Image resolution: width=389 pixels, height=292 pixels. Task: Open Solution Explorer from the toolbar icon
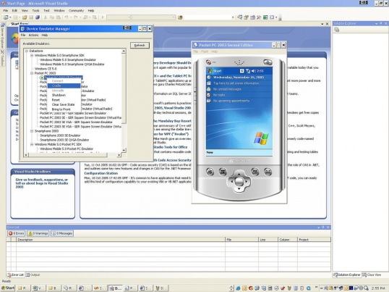coord(239,17)
